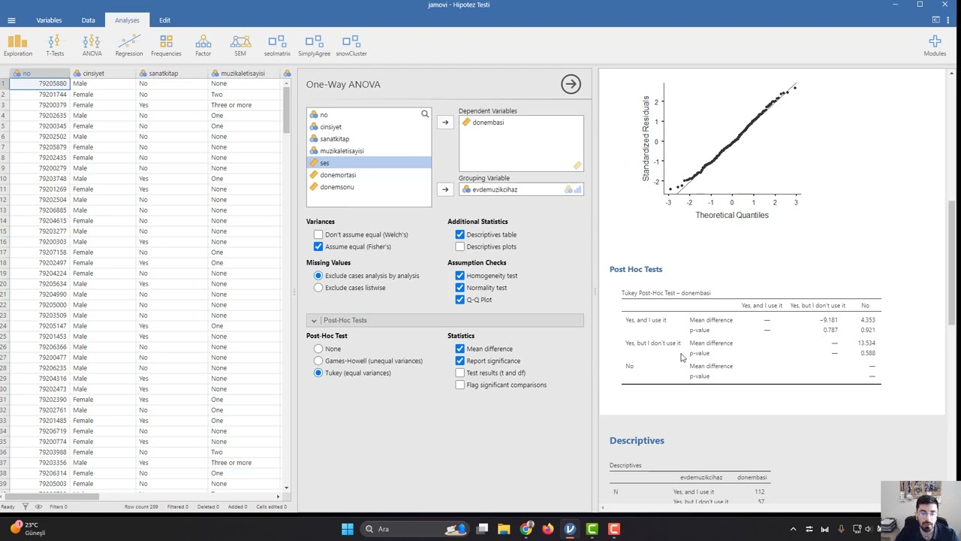The width and height of the screenshot is (961, 541).
Task: Enable the Descriptives plots option
Action: pyautogui.click(x=459, y=246)
